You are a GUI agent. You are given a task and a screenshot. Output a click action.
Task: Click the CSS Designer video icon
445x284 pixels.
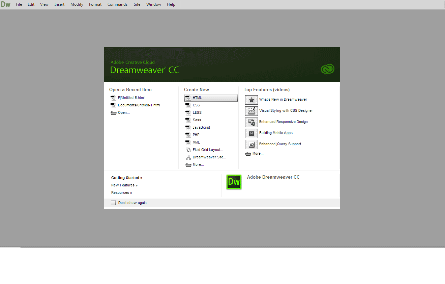pyautogui.click(x=251, y=111)
